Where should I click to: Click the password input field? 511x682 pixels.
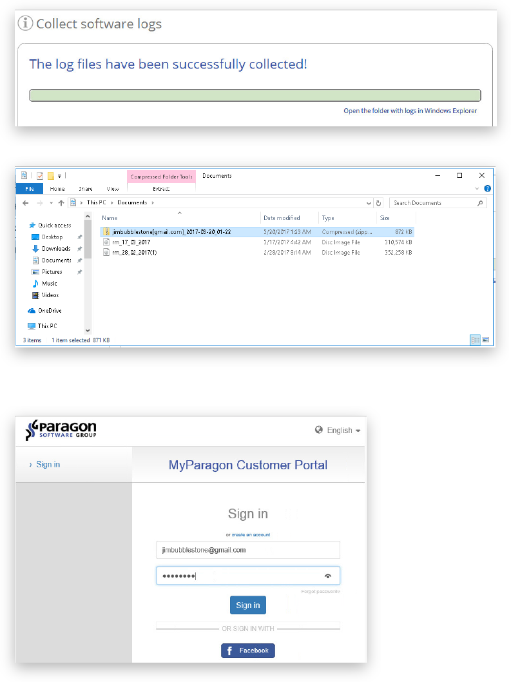[x=248, y=576]
